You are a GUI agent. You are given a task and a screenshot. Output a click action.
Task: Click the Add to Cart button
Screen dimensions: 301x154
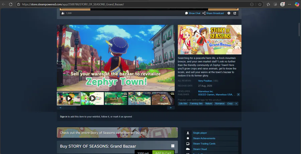(163, 153)
